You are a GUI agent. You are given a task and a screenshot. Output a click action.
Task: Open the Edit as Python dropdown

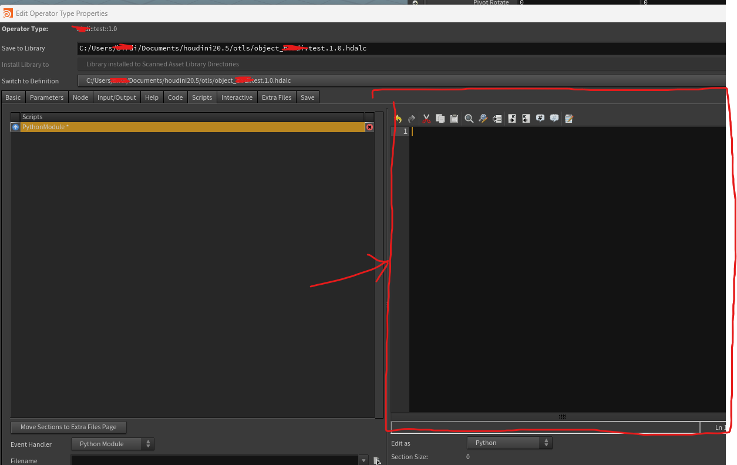510,443
